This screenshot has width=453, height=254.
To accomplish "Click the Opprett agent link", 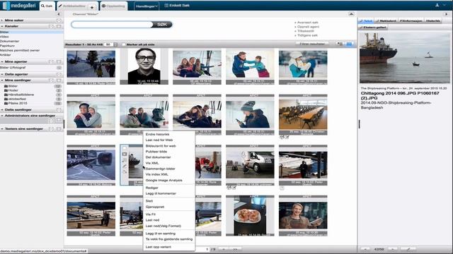I will [x=309, y=27].
